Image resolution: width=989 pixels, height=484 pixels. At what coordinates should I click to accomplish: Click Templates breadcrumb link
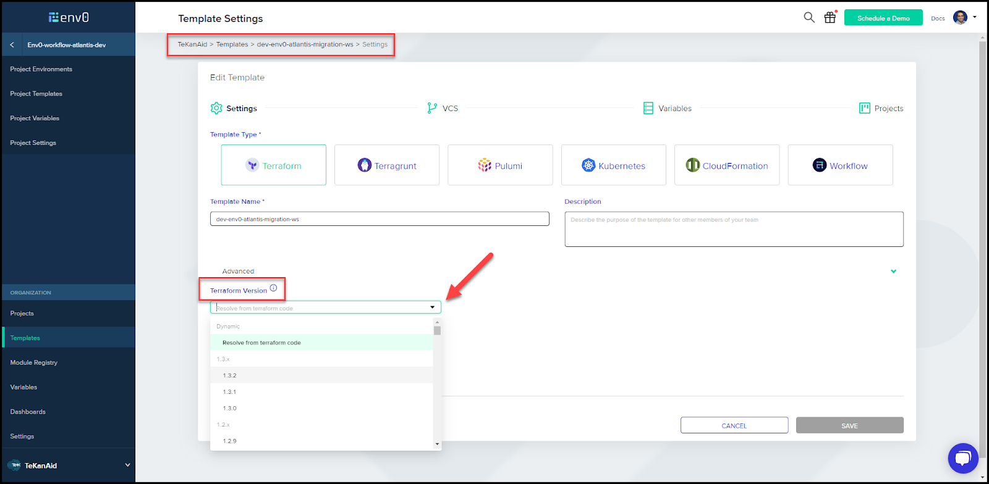pos(232,44)
